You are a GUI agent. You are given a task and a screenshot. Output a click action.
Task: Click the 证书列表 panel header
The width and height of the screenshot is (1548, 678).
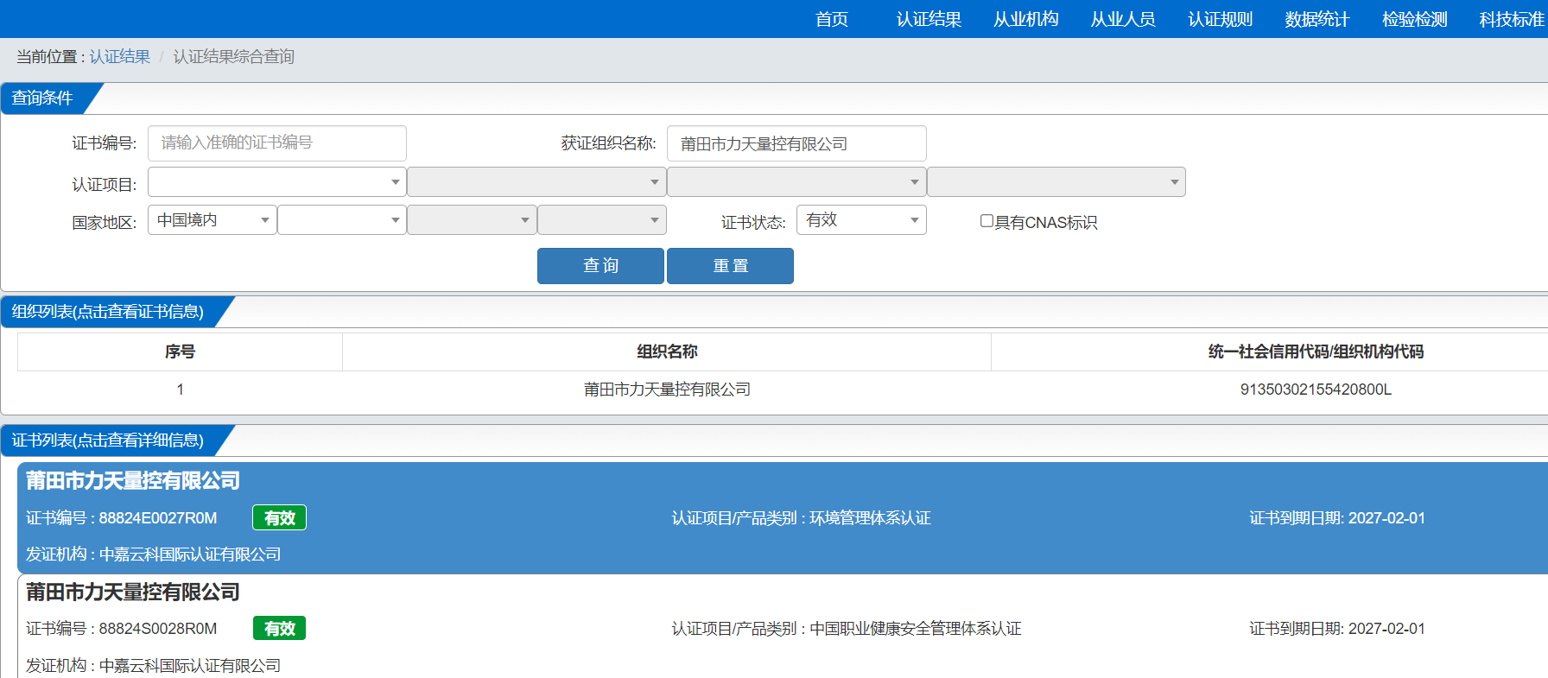click(108, 440)
